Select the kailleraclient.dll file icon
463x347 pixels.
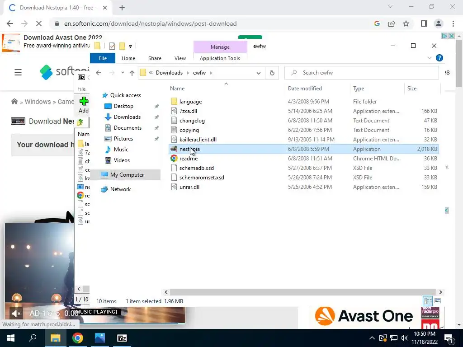pyautogui.click(x=174, y=139)
